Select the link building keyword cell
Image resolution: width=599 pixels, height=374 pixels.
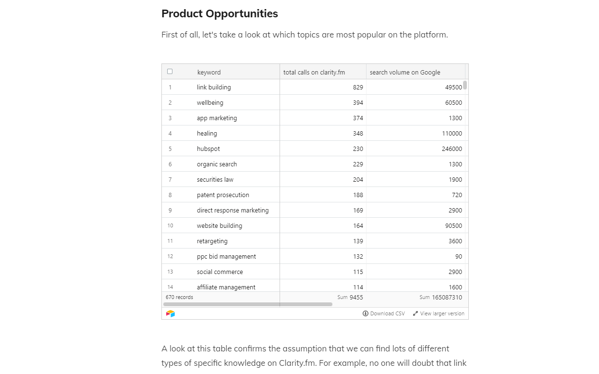214,87
